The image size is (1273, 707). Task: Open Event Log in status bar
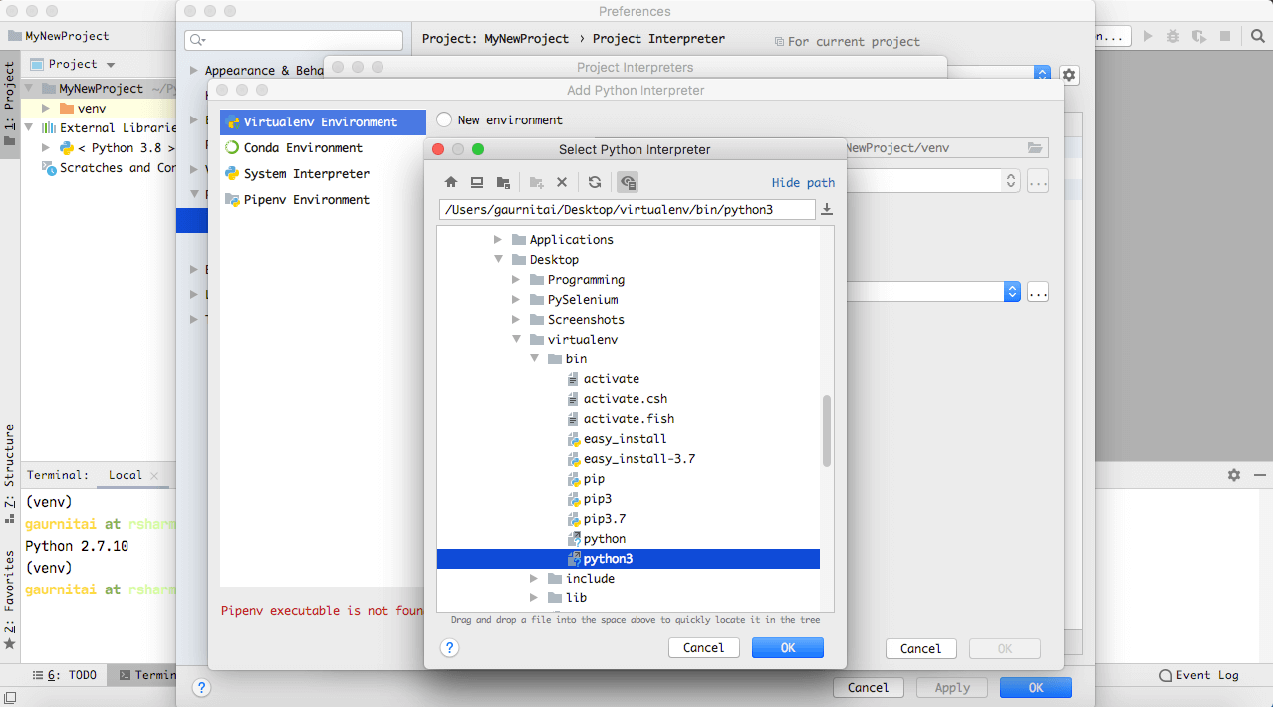coord(1199,675)
